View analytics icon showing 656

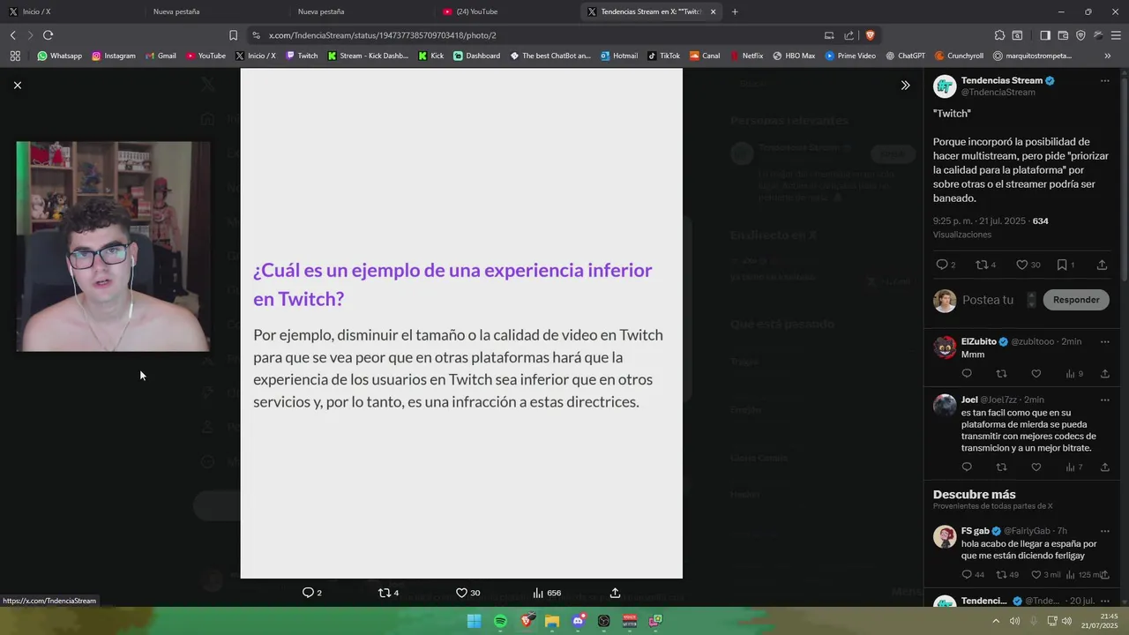(x=538, y=593)
